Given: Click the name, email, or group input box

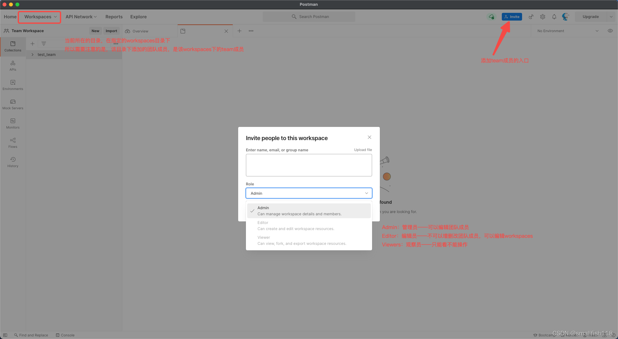Looking at the screenshot, I should coord(309,165).
